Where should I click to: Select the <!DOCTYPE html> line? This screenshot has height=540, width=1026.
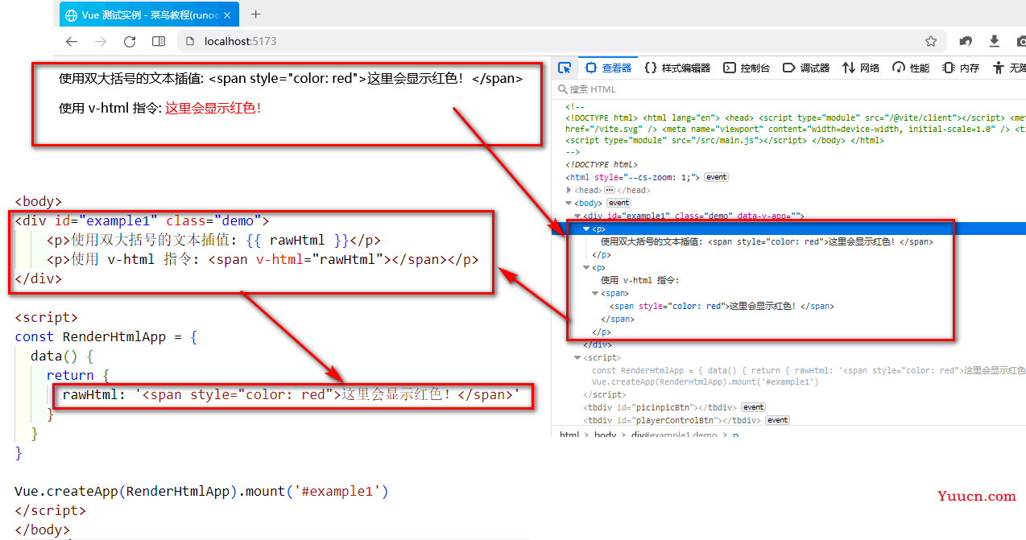pyautogui.click(x=601, y=164)
